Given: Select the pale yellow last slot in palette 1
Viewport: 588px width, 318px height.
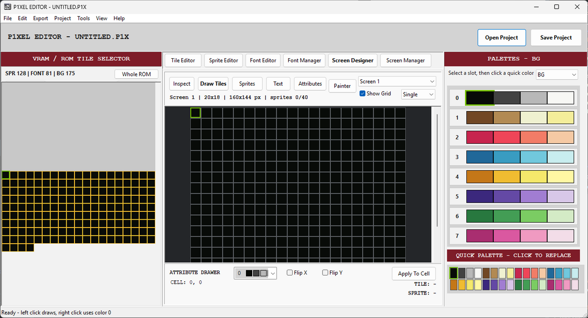Looking at the screenshot, I should [x=561, y=117].
